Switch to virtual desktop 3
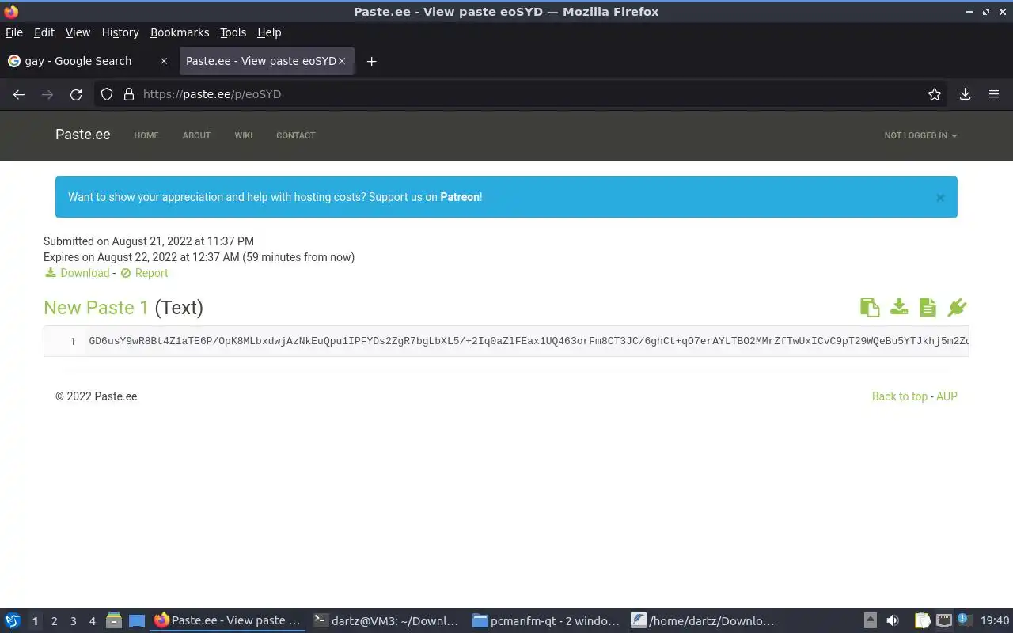 coord(73,621)
